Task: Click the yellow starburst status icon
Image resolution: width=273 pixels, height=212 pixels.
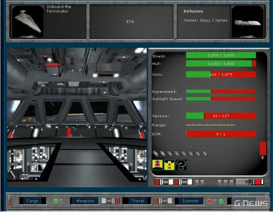Action: [158, 165]
